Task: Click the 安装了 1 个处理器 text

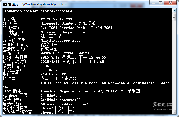Action: pos(59,79)
